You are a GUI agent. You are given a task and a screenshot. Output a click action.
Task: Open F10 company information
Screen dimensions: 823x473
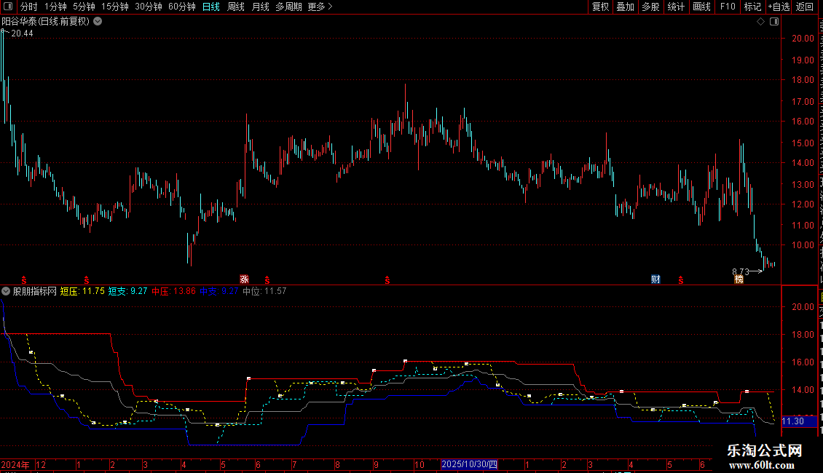point(728,7)
